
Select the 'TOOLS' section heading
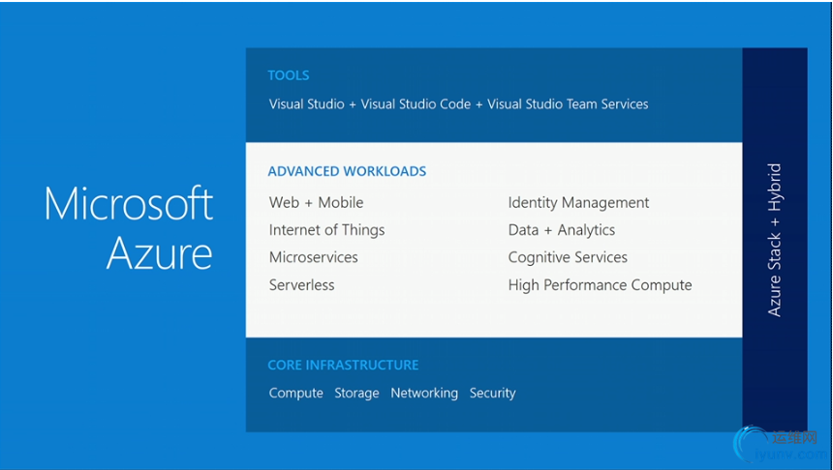point(289,75)
